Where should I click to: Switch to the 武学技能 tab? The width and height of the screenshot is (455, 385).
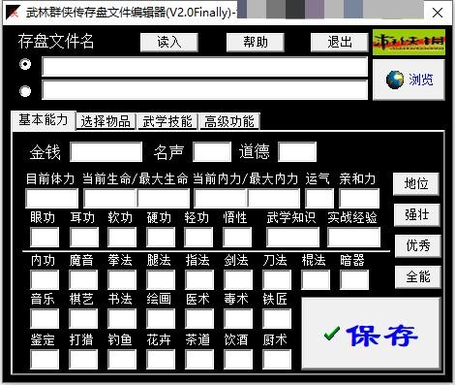[167, 122]
